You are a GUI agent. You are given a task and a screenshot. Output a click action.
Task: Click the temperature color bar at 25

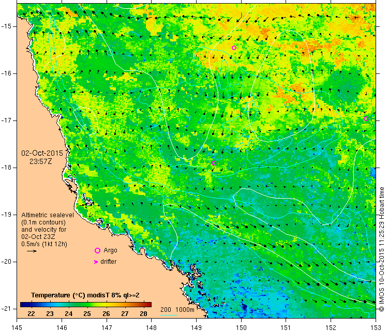pos(87,305)
